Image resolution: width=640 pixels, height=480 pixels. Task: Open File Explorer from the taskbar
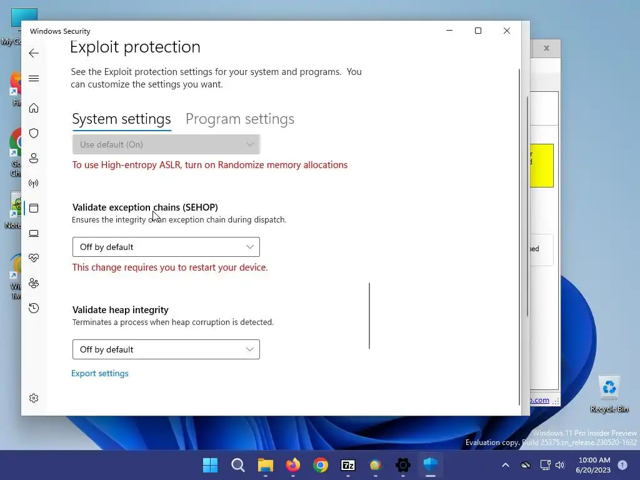tap(265, 465)
